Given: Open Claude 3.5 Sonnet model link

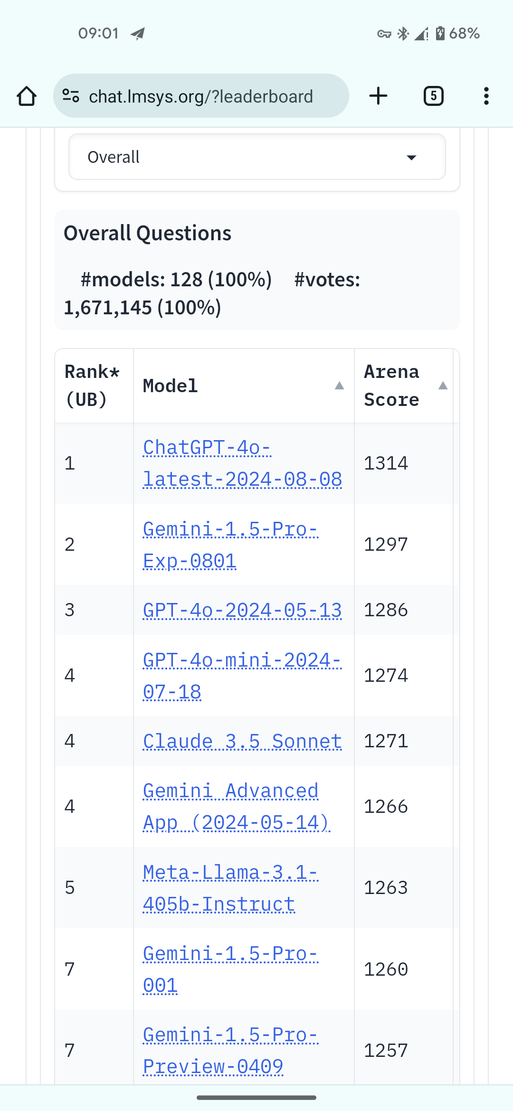Looking at the screenshot, I should pos(242,741).
